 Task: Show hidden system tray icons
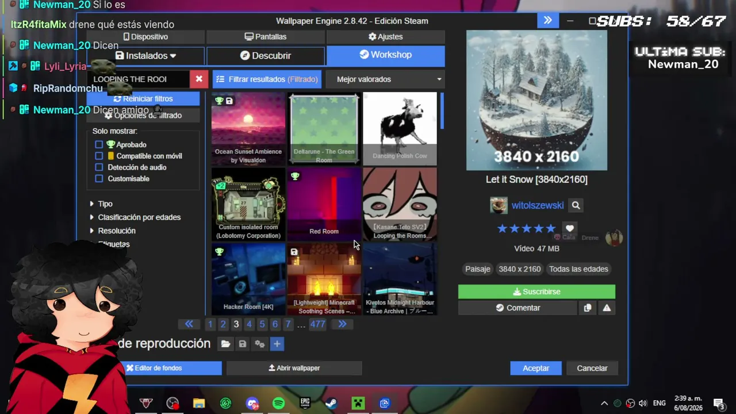(x=604, y=403)
